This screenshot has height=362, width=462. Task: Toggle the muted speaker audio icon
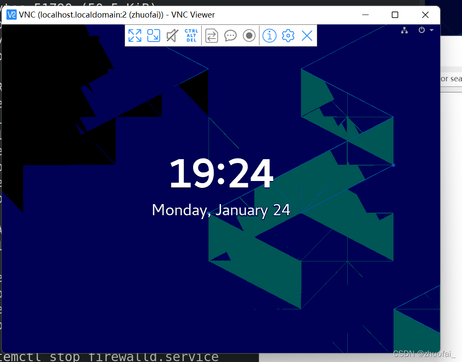click(173, 36)
